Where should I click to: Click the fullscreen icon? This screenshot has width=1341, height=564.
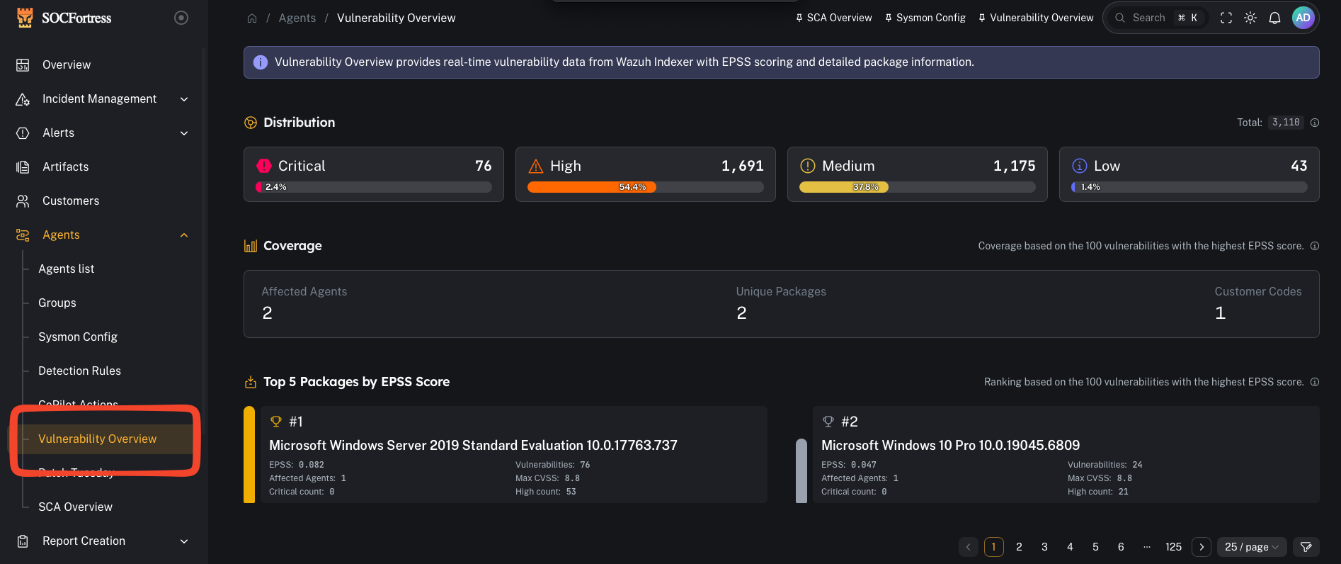[x=1226, y=18]
